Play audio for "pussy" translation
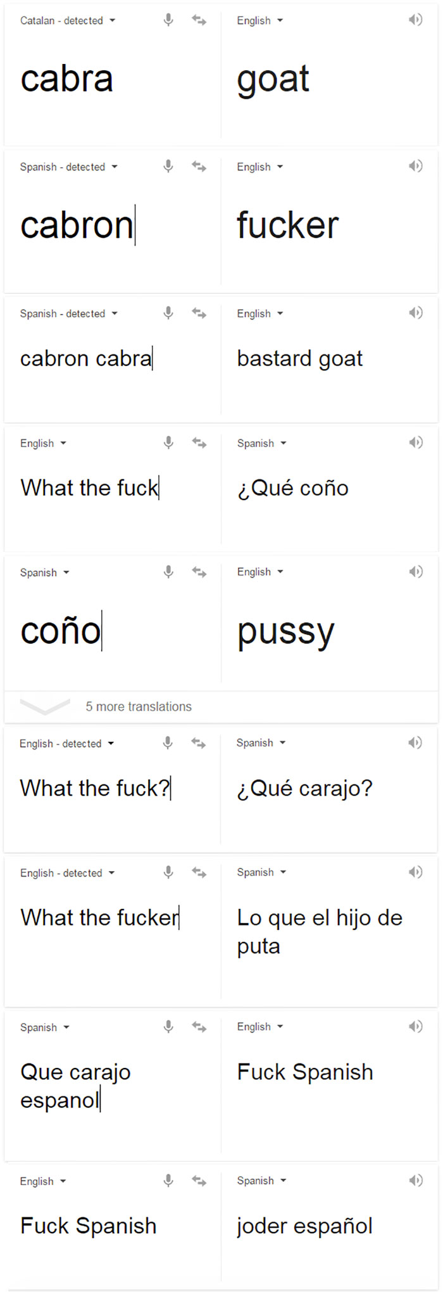Screen dimensions: 443x1292 tap(416, 572)
